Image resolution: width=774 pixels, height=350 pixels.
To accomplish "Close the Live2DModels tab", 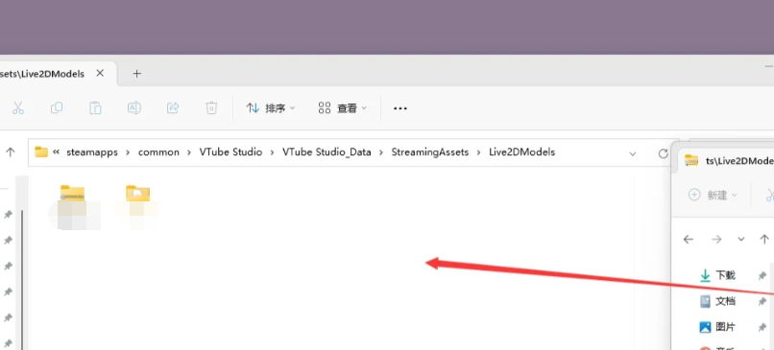I will (x=100, y=74).
